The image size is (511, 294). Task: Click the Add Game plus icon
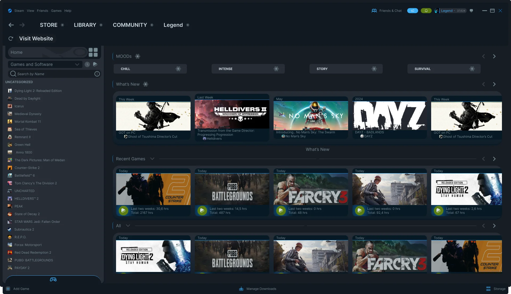(8, 289)
